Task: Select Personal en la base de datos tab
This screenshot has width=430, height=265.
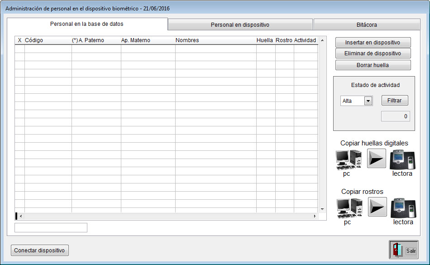Action: coord(87,24)
